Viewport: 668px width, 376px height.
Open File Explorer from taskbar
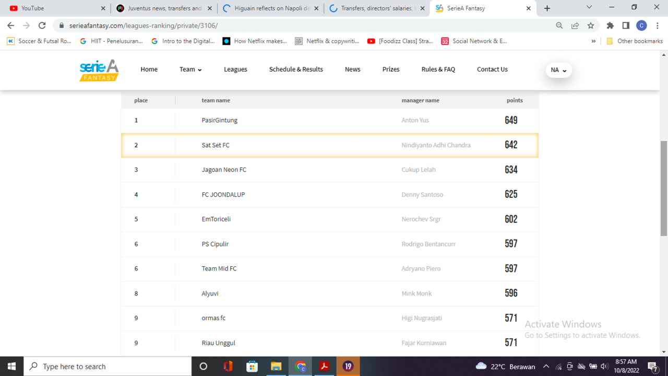pyautogui.click(x=276, y=366)
